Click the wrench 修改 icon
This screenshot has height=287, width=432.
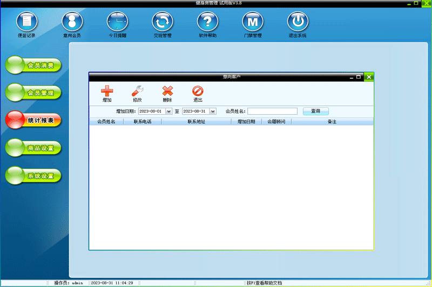[x=137, y=91]
